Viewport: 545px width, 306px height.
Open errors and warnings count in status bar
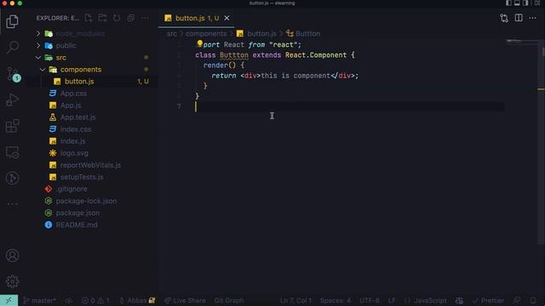[x=95, y=301]
